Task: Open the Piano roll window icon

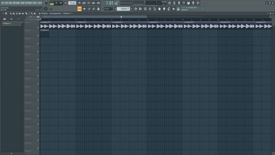Action: [141, 9]
